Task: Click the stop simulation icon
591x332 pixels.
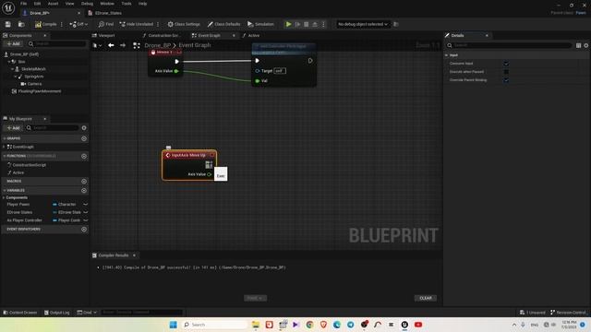Action: pos(306,24)
